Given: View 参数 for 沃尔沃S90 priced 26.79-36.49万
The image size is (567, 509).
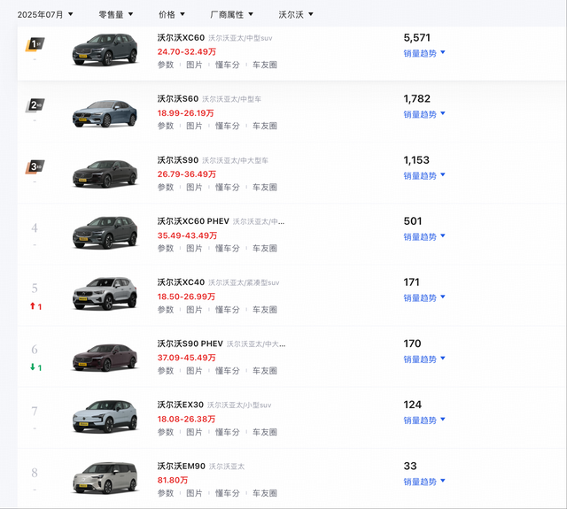Looking at the screenshot, I should tap(166, 188).
